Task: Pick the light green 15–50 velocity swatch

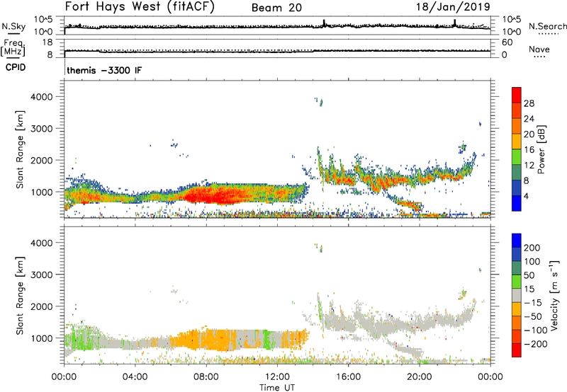Action: (x=517, y=282)
